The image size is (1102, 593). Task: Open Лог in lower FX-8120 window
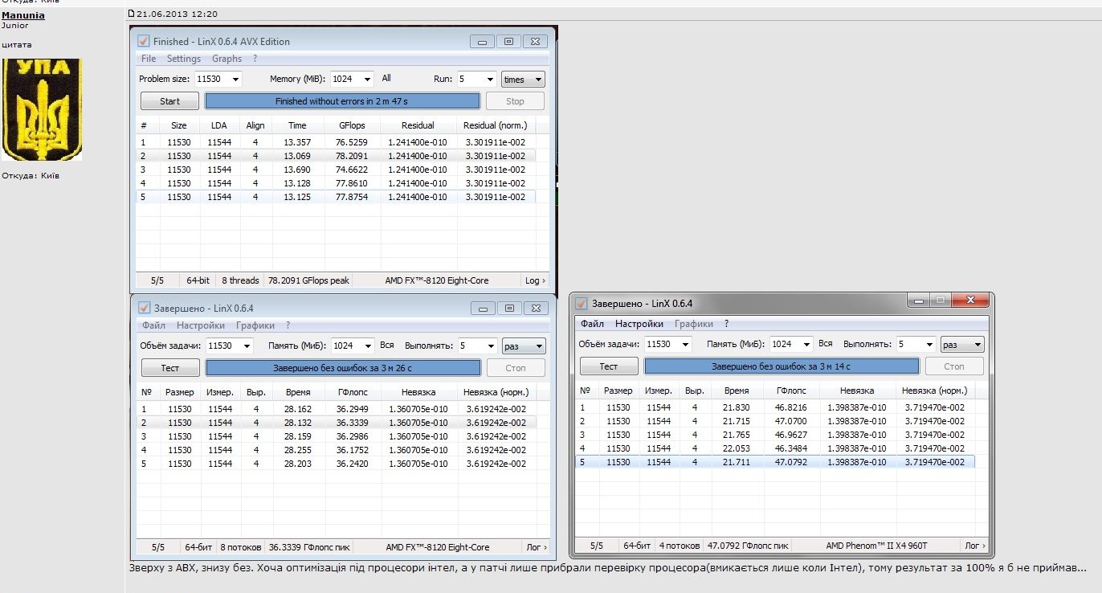535,547
